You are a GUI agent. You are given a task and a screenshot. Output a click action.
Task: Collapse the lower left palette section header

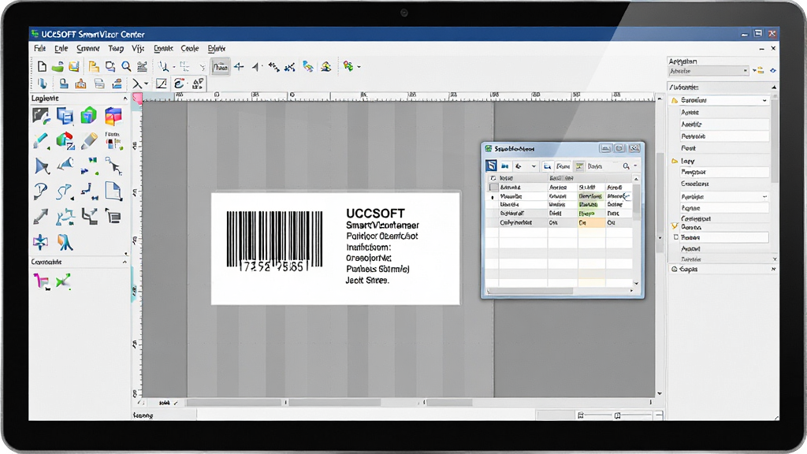pos(125,262)
